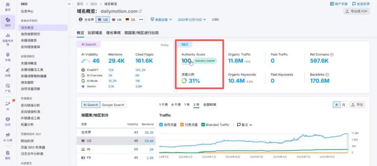Click the ChatGPT logo icon

point(83,70)
